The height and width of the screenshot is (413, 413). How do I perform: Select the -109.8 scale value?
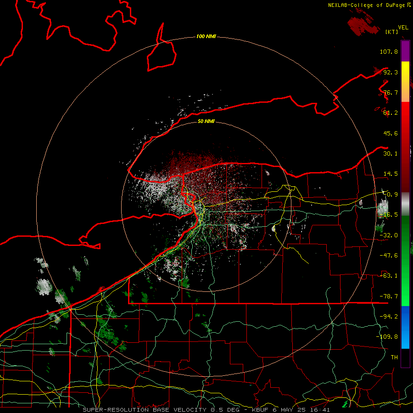(x=387, y=337)
